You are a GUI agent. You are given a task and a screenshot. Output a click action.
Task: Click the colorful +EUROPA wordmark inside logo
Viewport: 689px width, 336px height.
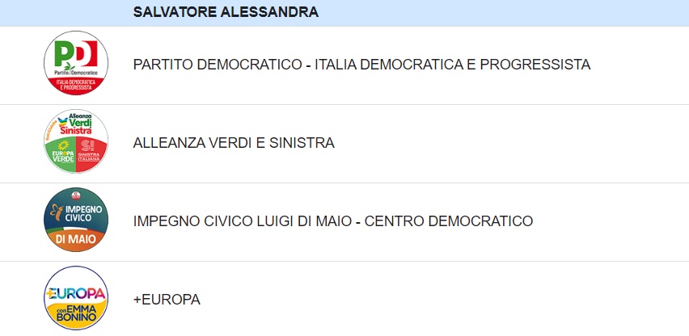[76, 293]
